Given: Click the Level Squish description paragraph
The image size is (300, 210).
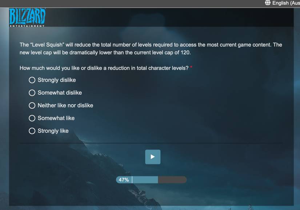Looking at the screenshot, I should (151, 49).
